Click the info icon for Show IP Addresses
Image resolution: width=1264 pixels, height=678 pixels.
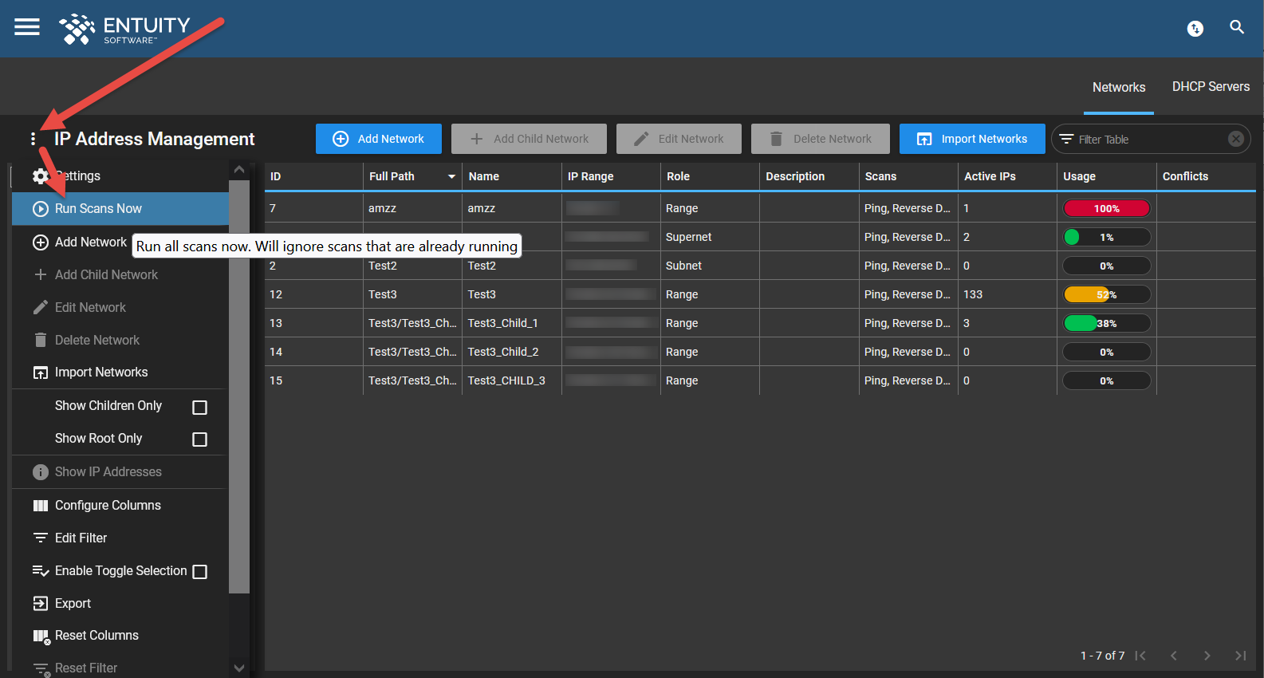click(41, 472)
